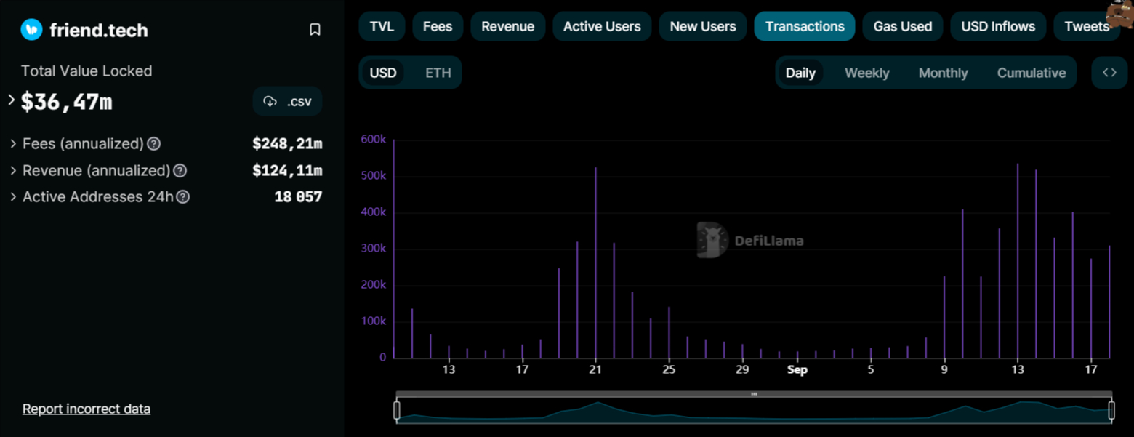The image size is (1134, 437).
Task: Select the Weekly interval
Action: (866, 73)
